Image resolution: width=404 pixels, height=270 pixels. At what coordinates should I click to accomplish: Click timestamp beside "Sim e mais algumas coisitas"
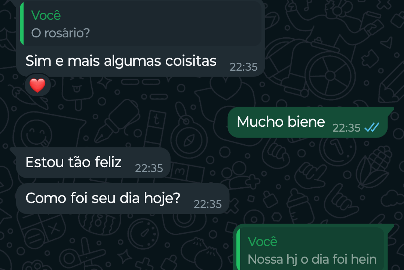pyautogui.click(x=244, y=67)
